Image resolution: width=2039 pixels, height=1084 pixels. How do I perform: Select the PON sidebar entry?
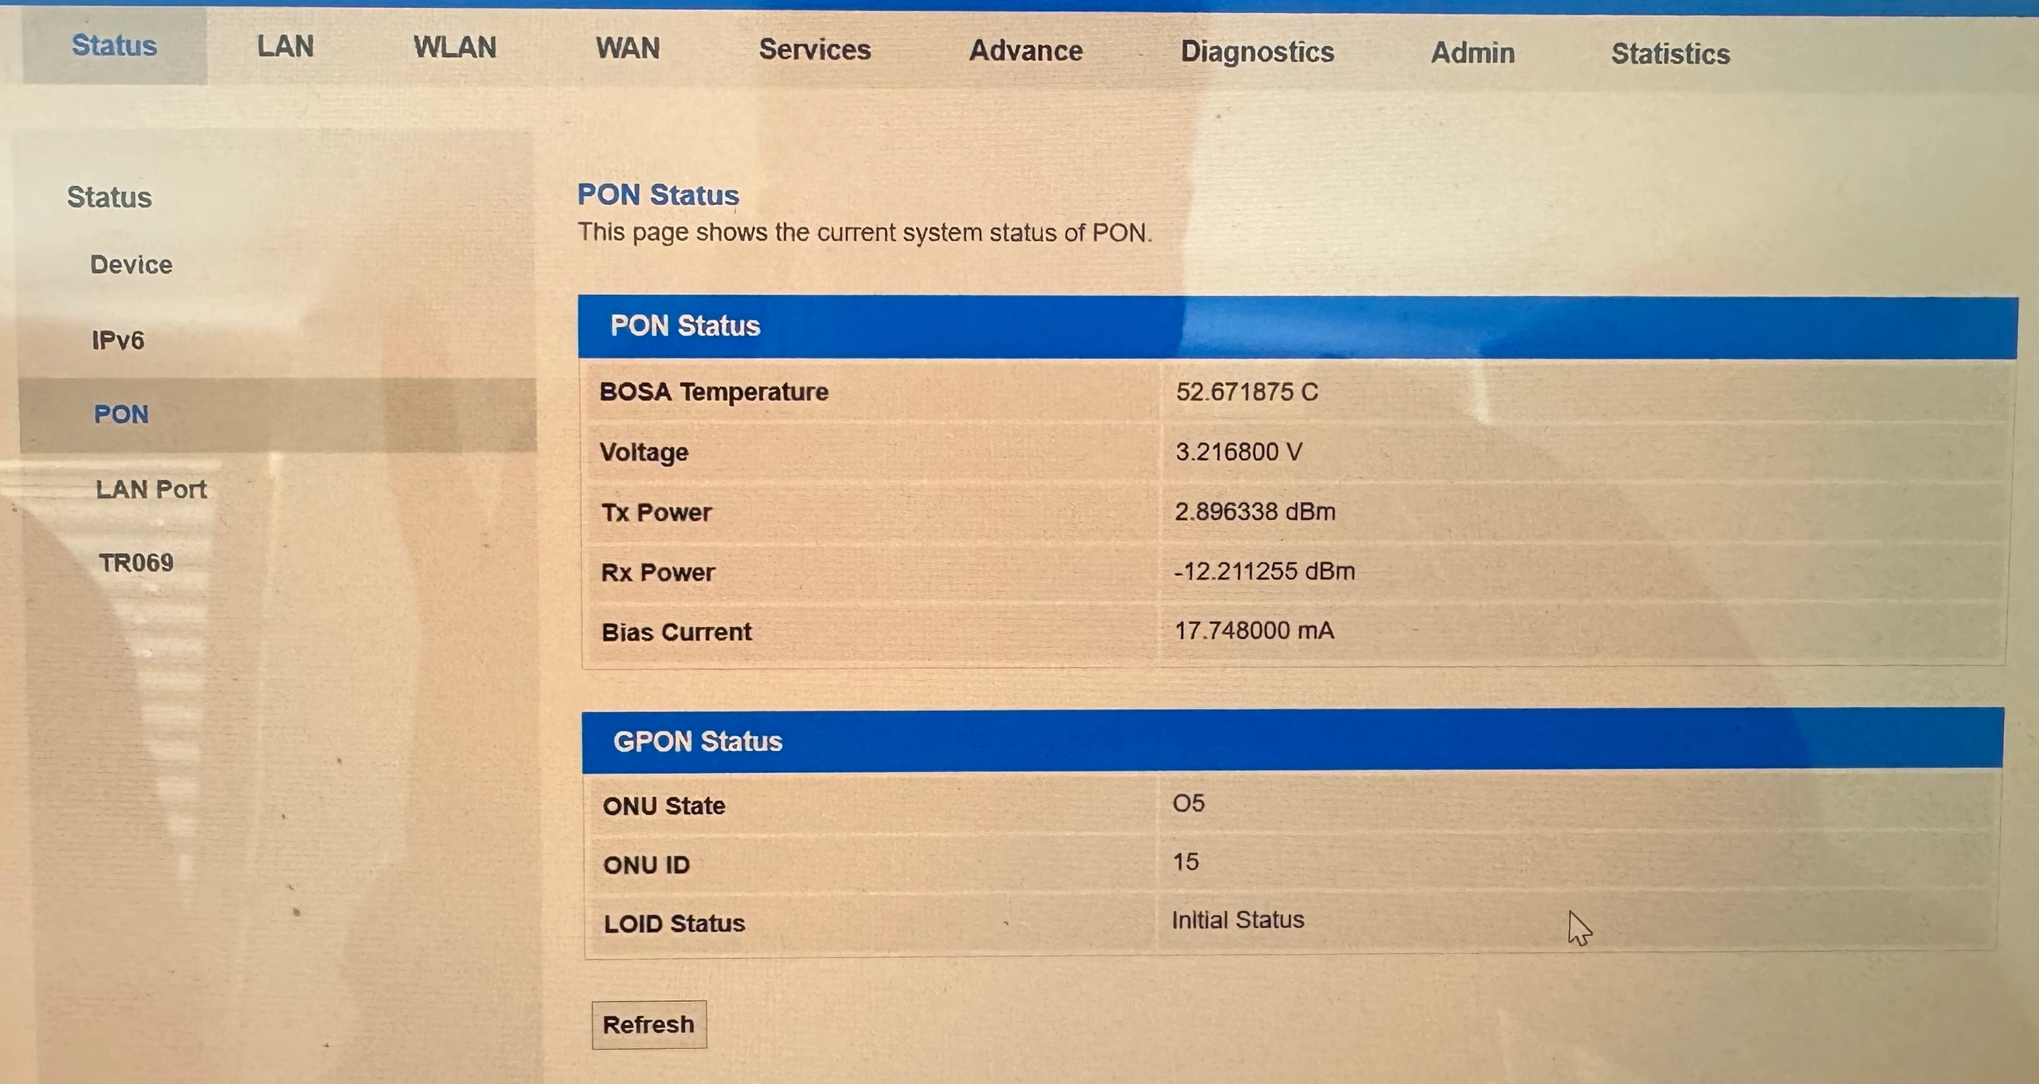(121, 414)
